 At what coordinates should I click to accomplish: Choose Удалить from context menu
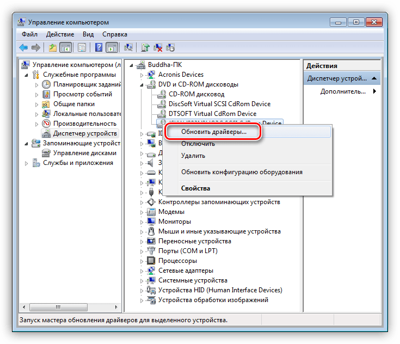click(x=248, y=156)
